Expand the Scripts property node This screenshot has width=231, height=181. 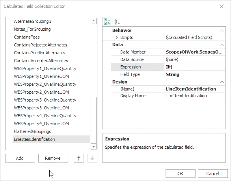pyautogui.click(x=117, y=37)
